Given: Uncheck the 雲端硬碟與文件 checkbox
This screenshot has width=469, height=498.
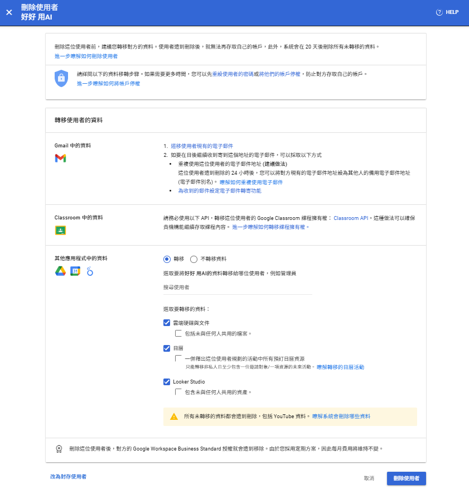Looking at the screenshot, I should (167, 323).
